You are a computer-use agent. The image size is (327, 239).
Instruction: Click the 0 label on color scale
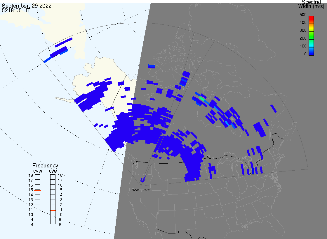tap(305, 54)
